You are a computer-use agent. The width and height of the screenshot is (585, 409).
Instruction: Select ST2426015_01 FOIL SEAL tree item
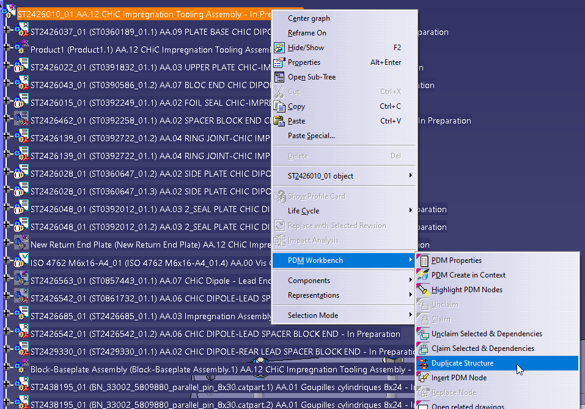[x=147, y=103]
